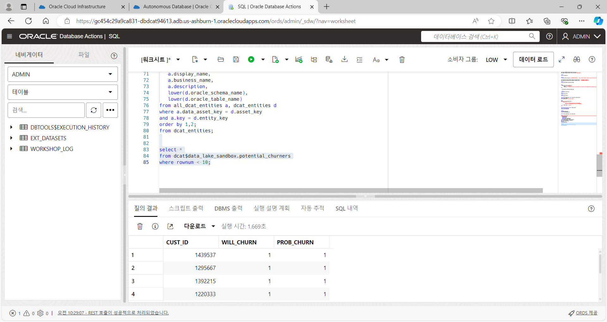
Task: Click the new worksheet file icon
Action: click(195, 59)
